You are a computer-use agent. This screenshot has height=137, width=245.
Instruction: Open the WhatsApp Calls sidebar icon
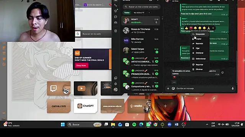(x=116, y=5)
